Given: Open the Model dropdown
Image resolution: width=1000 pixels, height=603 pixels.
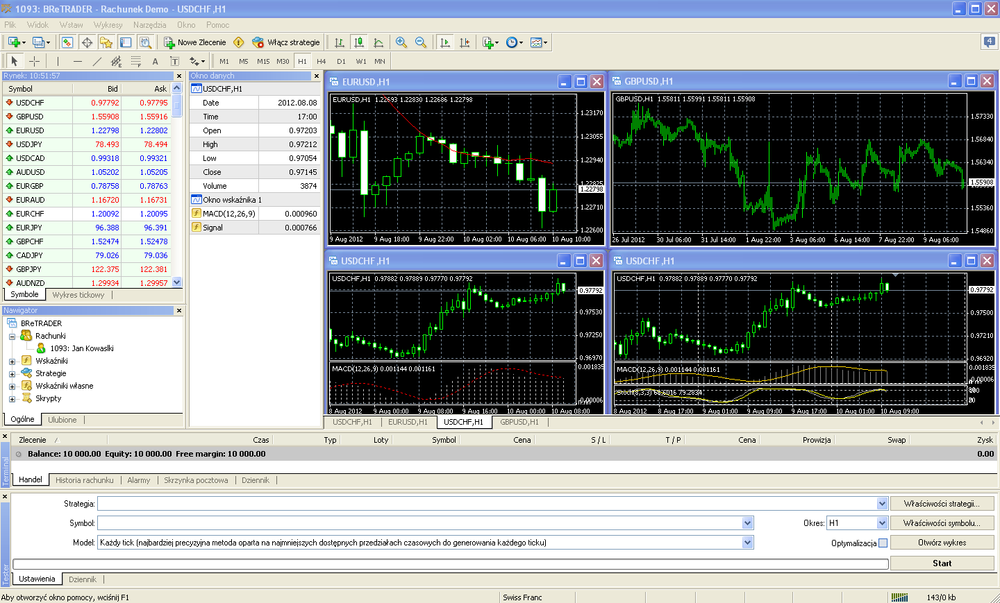Looking at the screenshot, I should click(x=748, y=543).
